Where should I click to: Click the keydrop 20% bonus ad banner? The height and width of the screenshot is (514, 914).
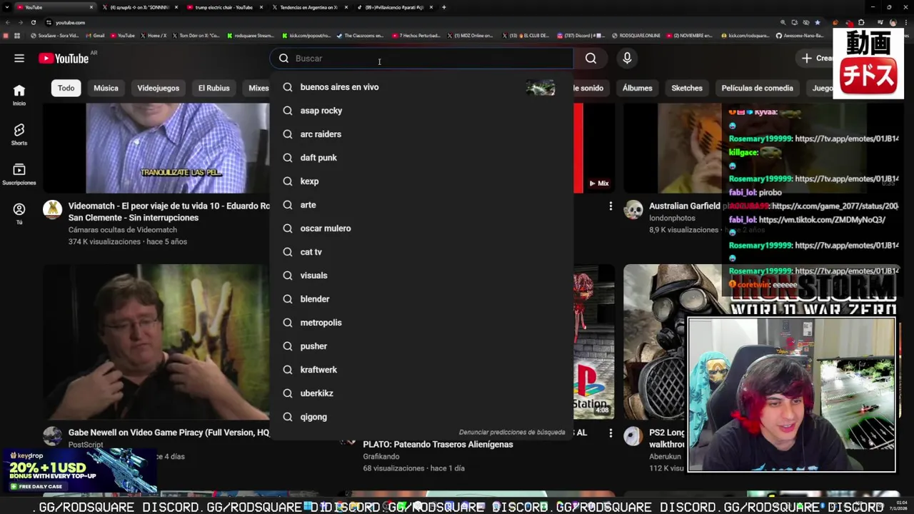(x=79, y=471)
